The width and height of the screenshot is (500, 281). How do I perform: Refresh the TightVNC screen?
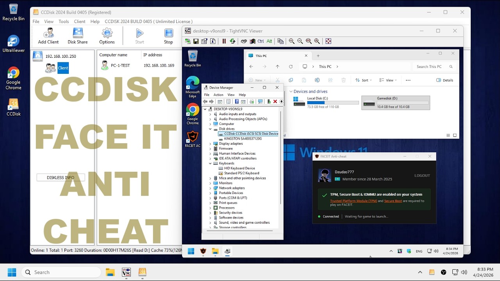[x=233, y=41]
